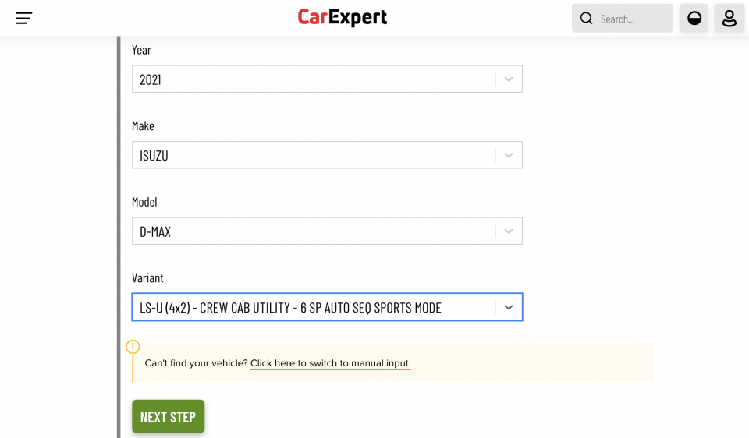Expand the Year chevron arrow

509,79
